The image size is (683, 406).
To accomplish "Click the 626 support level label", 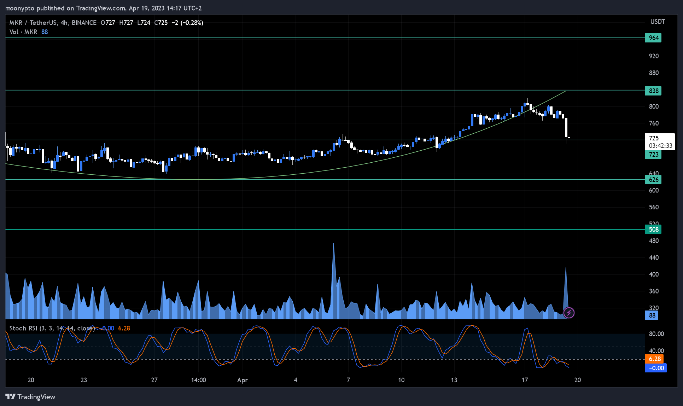I will point(653,180).
